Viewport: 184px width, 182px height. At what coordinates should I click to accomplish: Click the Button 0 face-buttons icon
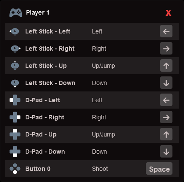click(x=15, y=169)
